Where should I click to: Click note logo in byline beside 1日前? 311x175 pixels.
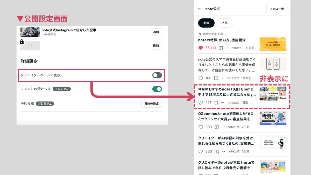223,103
